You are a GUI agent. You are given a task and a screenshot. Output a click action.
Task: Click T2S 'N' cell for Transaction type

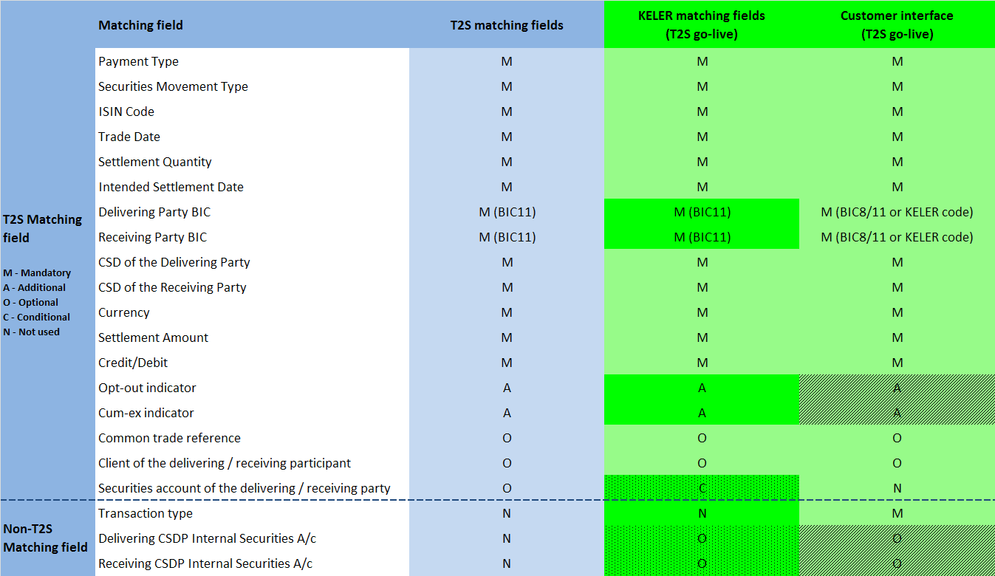tap(507, 513)
